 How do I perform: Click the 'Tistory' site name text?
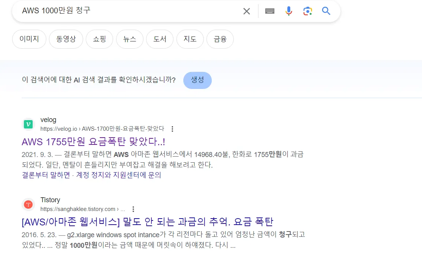click(x=50, y=200)
